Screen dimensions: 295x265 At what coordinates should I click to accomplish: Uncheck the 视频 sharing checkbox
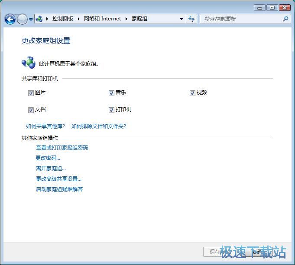[192, 93]
